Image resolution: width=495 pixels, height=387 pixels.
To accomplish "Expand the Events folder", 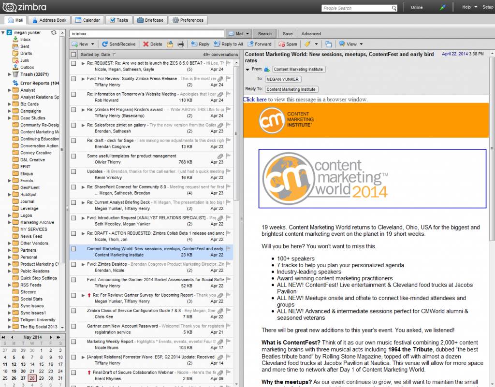I will click(x=10, y=181).
